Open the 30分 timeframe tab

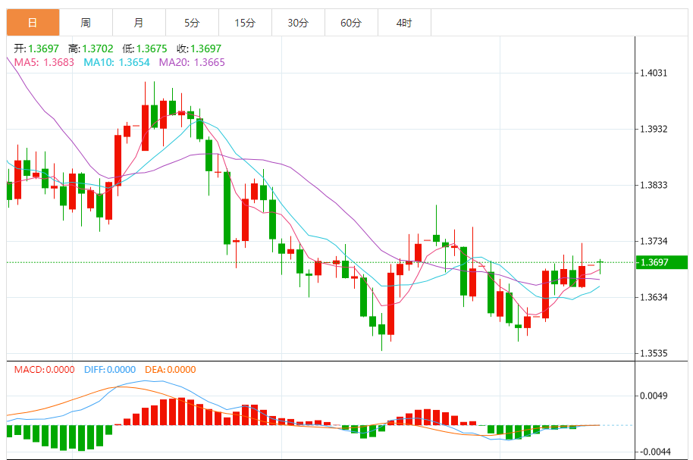pos(298,23)
